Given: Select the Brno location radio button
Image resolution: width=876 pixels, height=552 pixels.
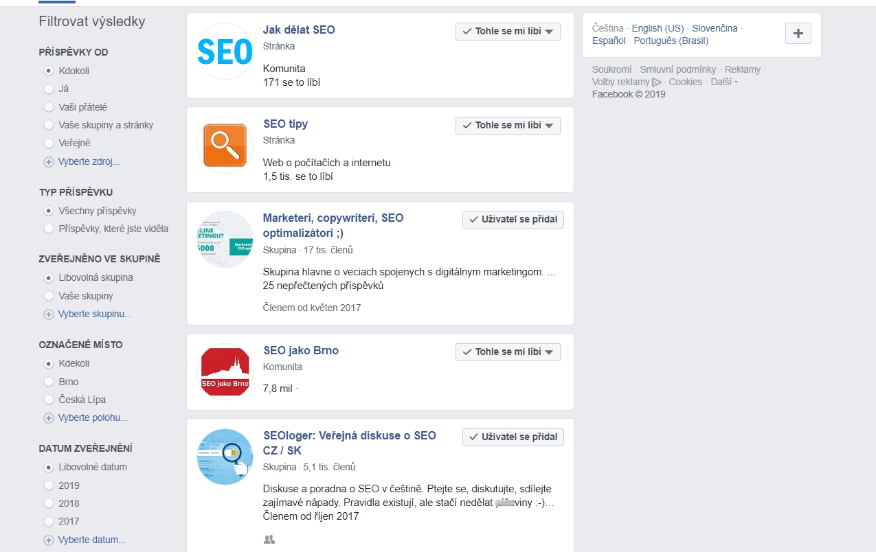Looking at the screenshot, I should 49,382.
